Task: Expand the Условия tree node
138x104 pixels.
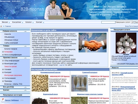Action: [3, 69]
